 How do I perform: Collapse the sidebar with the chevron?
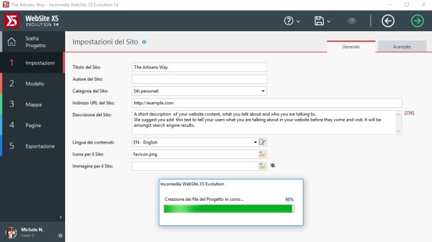(x=60, y=217)
